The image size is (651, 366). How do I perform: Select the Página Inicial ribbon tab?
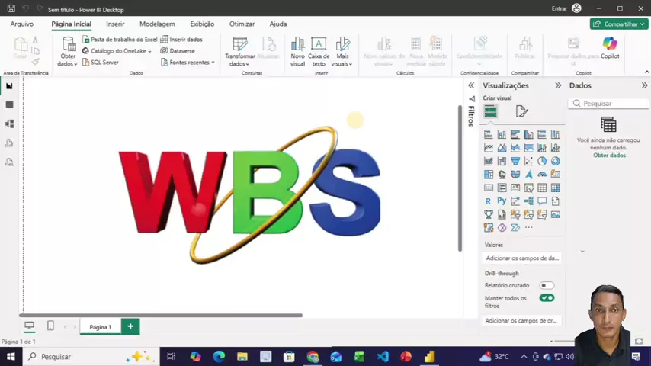[x=72, y=24]
